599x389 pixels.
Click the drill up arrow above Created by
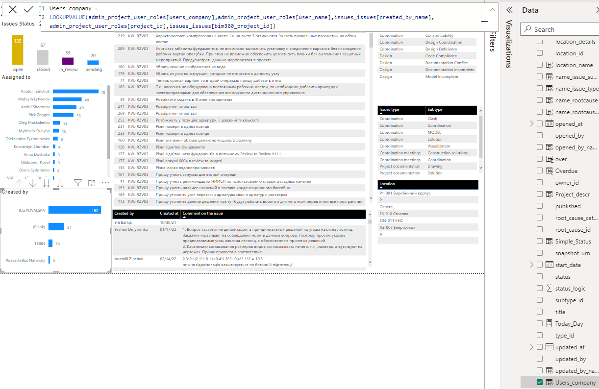pos(20,183)
